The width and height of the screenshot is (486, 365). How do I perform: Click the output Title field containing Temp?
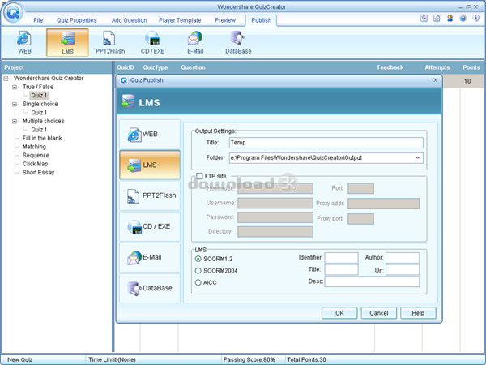click(326, 143)
